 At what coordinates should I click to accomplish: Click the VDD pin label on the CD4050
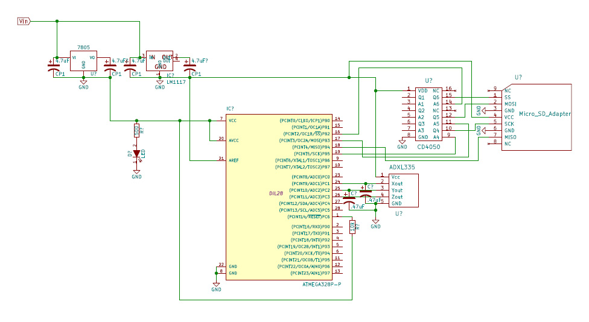[x=423, y=91]
